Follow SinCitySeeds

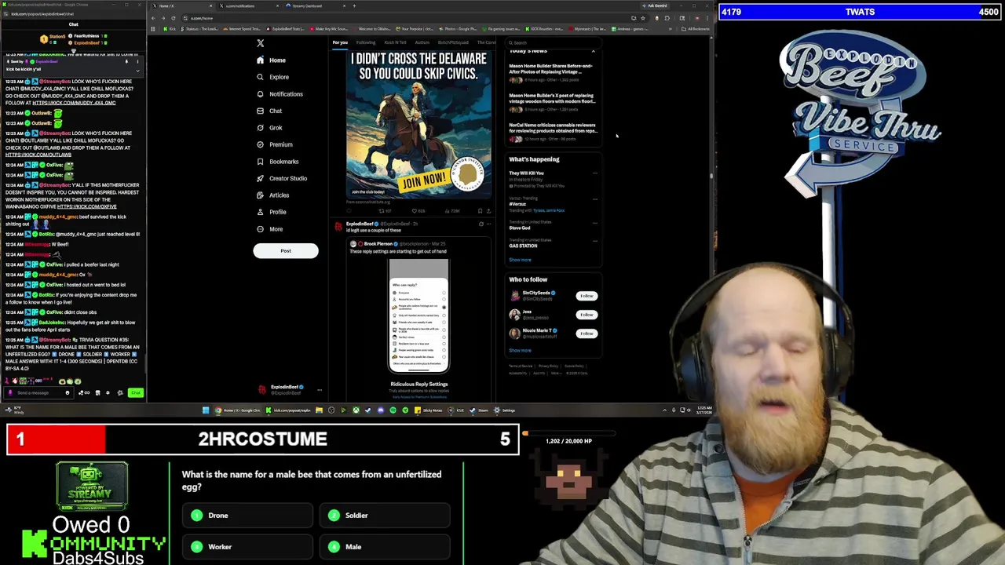pos(587,296)
